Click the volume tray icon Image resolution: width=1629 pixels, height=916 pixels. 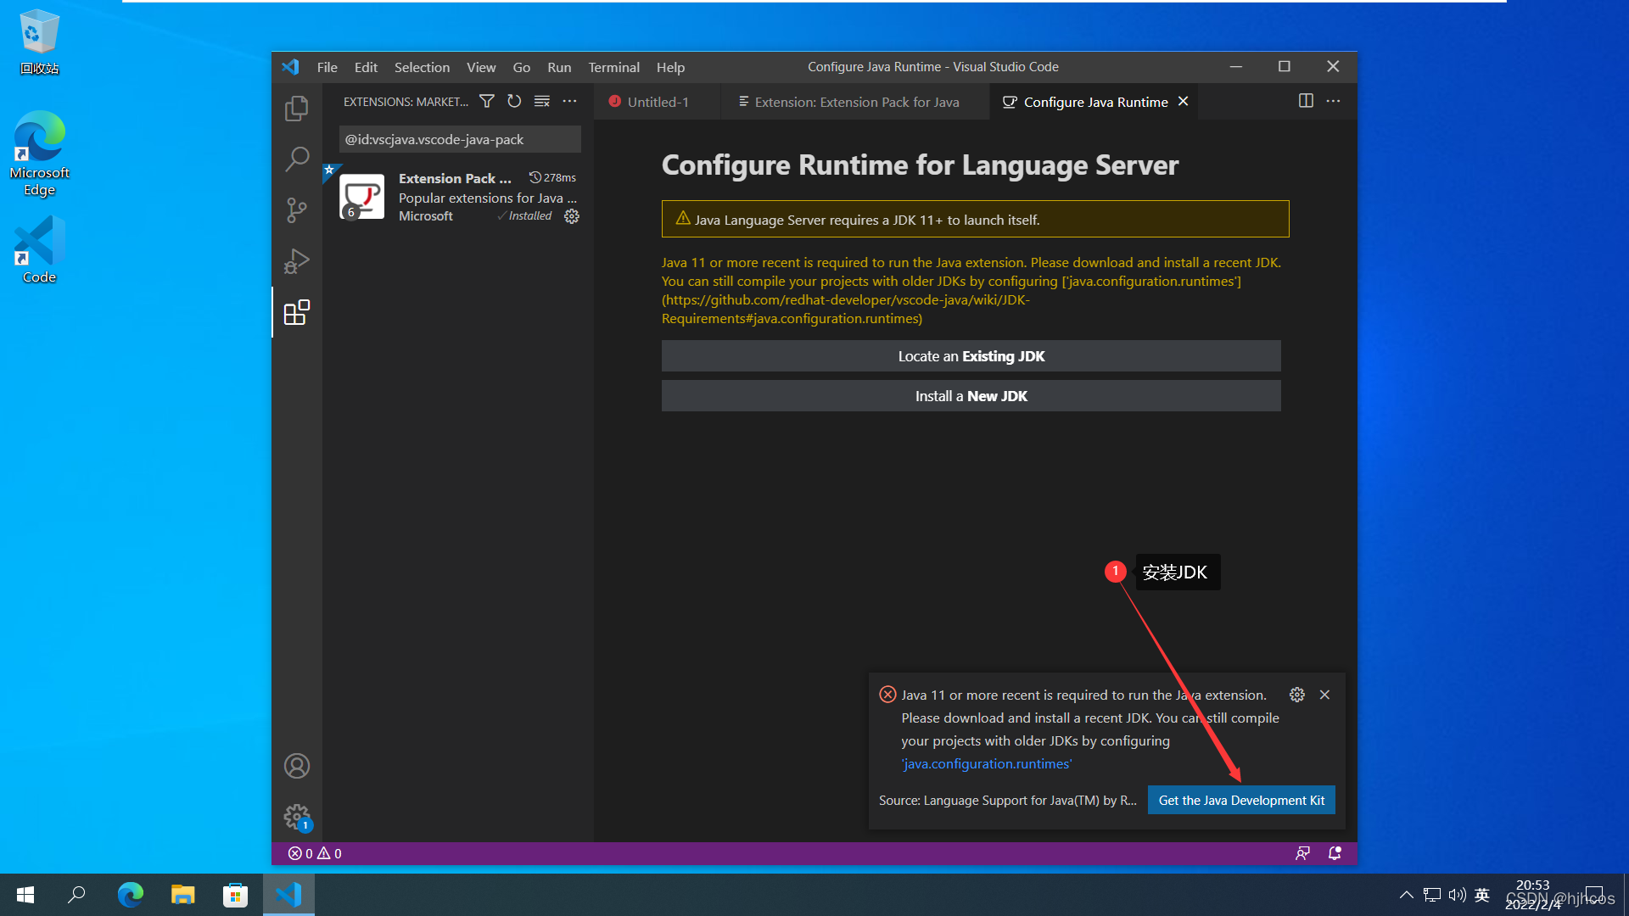[x=1458, y=895]
